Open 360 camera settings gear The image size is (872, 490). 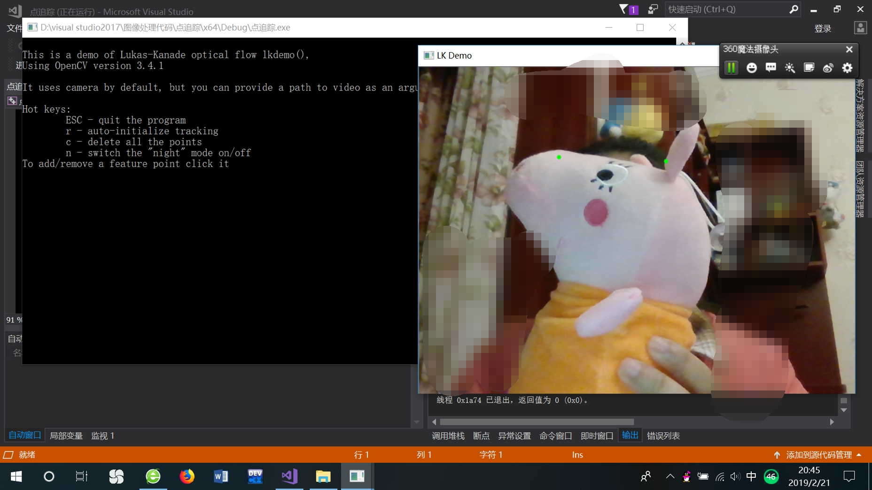[x=847, y=68]
